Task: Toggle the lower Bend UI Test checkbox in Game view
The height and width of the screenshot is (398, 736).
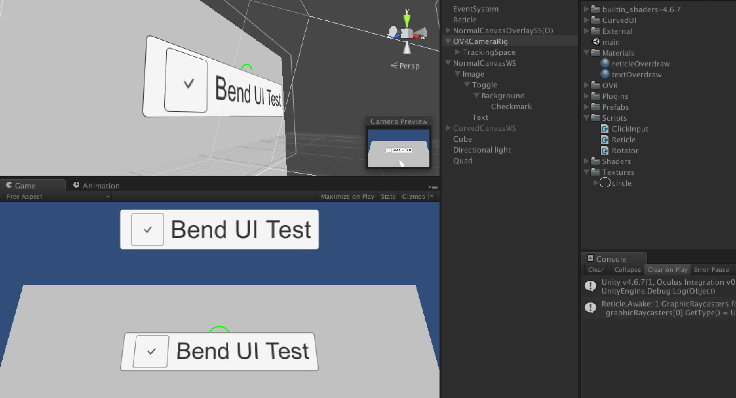Action: click(151, 352)
